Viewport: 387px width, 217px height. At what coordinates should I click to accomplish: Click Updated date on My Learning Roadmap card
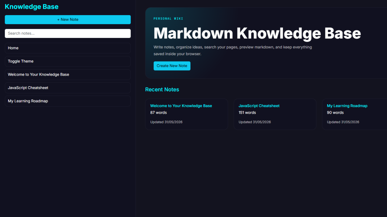[343, 122]
